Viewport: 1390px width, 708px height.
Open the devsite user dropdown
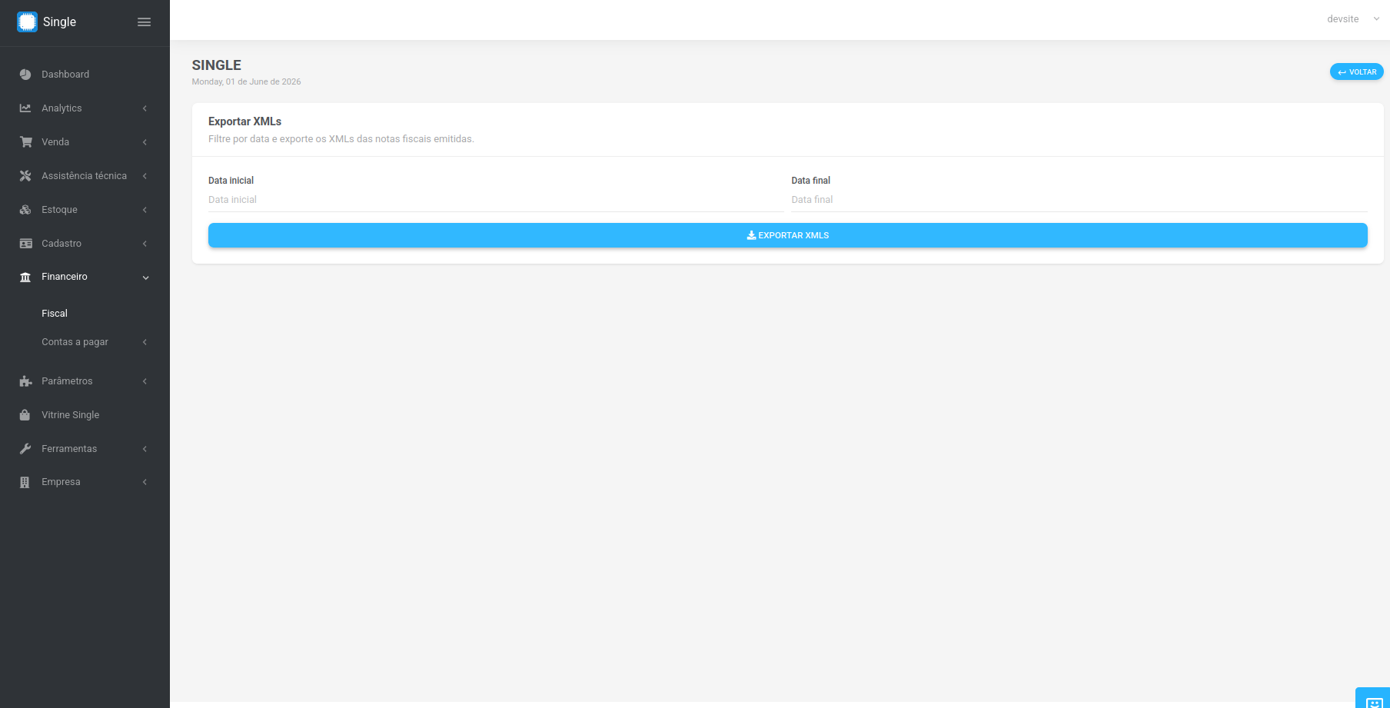pos(1353,19)
